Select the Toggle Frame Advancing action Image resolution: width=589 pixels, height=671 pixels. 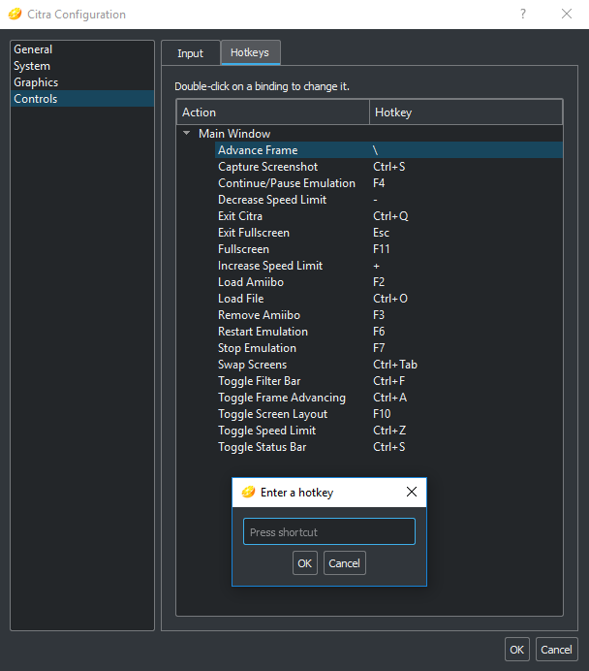point(282,398)
